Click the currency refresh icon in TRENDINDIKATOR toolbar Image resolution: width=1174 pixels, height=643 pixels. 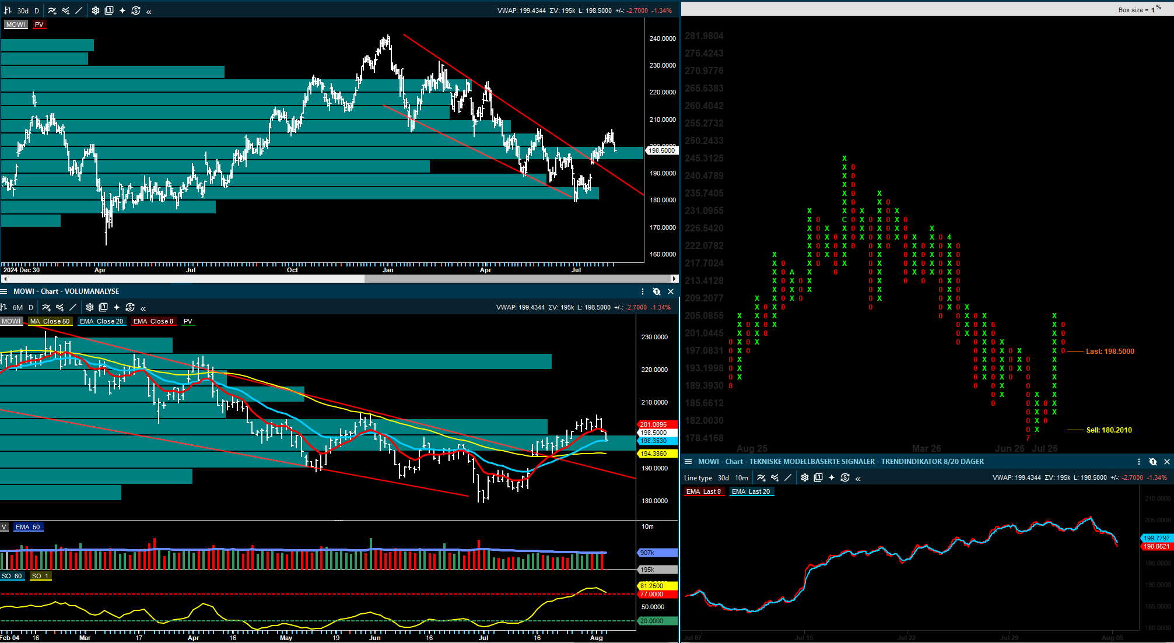(x=845, y=477)
